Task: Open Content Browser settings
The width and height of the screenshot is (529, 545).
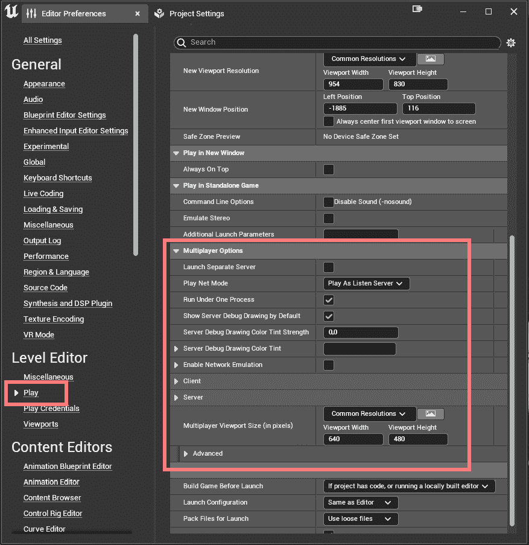Action: pos(52,498)
